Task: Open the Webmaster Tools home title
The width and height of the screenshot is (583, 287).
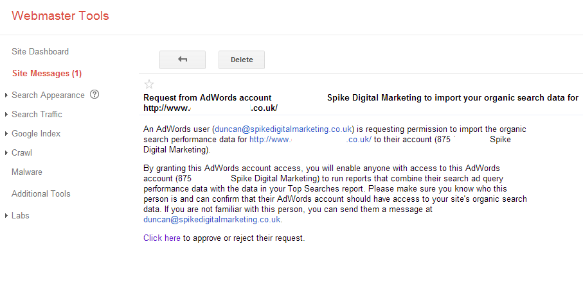Action: point(60,16)
